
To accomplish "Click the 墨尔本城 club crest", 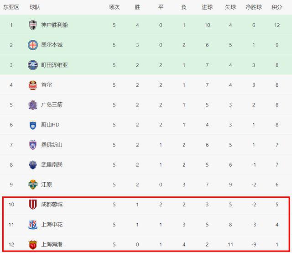I will point(33,45).
